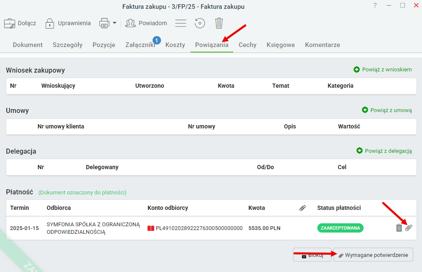Click Temat column header

click(281, 86)
